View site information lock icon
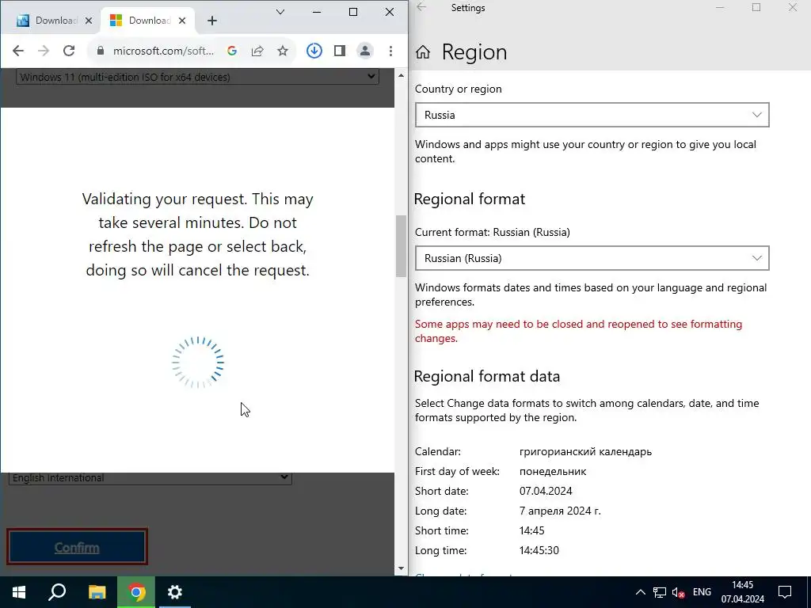The height and width of the screenshot is (608, 811). (101, 51)
